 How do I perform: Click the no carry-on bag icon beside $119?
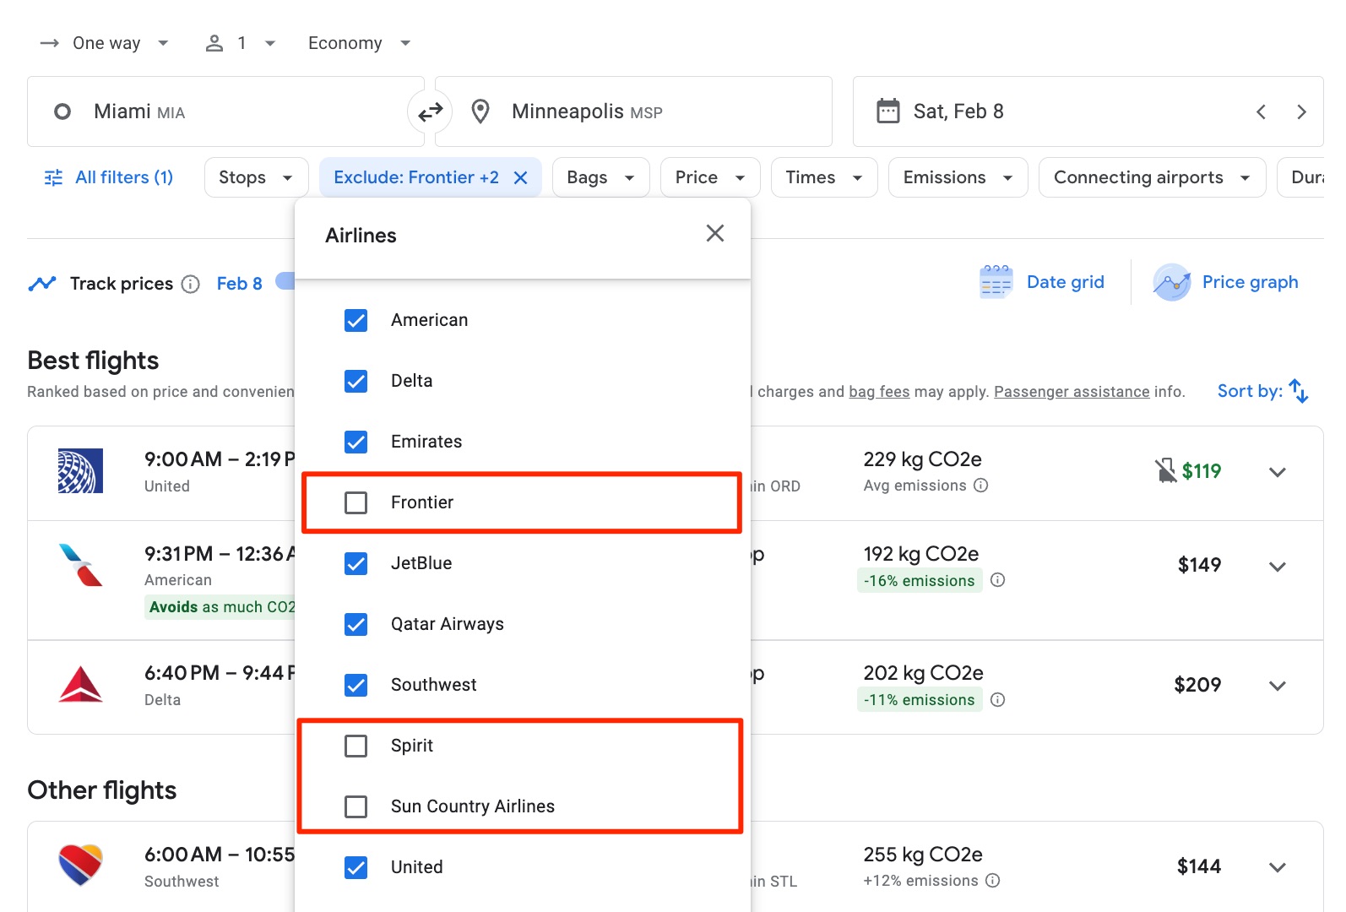(1165, 470)
